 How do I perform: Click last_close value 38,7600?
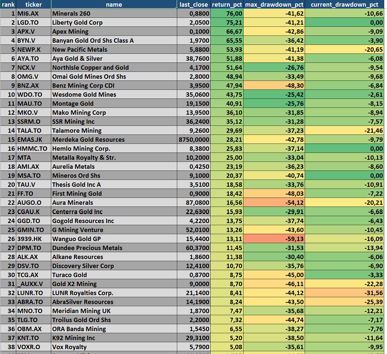pyautogui.click(x=194, y=59)
